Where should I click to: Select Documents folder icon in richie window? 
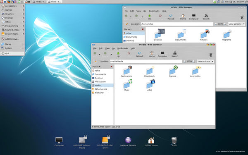coord(181,35)
